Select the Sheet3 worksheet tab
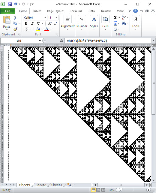This screenshot has width=156, height=193. coord(57,185)
